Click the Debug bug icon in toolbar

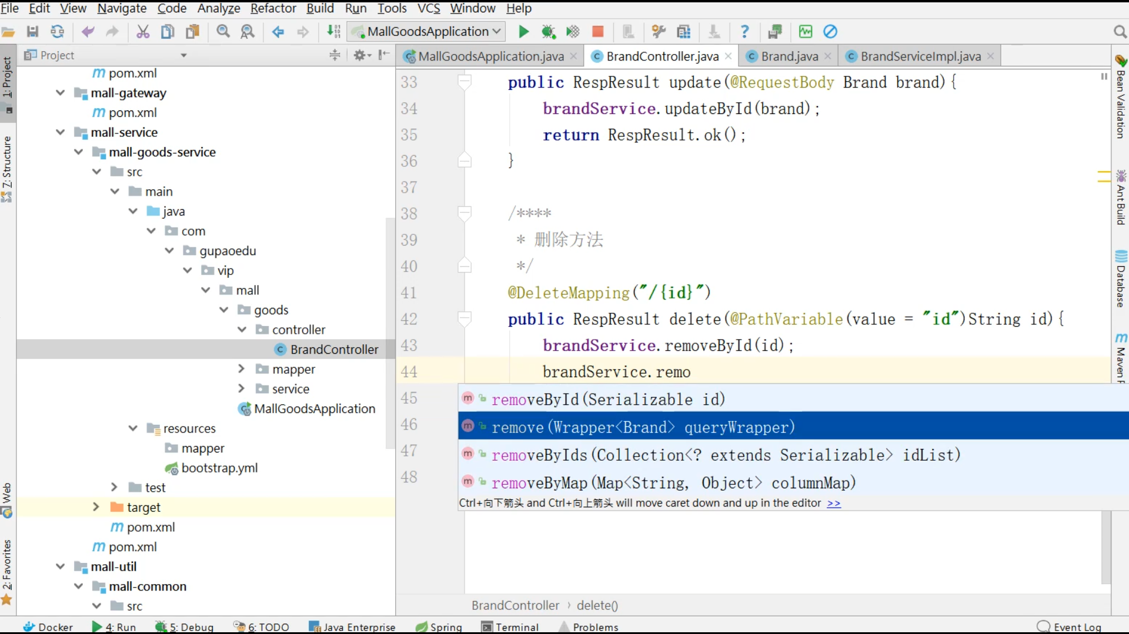pyautogui.click(x=548, y=32)
